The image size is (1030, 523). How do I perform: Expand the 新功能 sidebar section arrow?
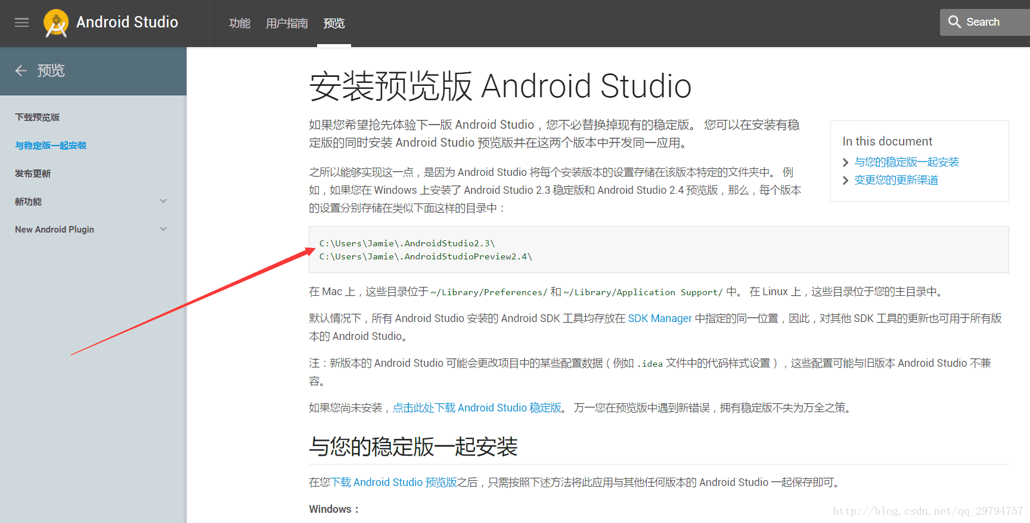tap(163, 201)
